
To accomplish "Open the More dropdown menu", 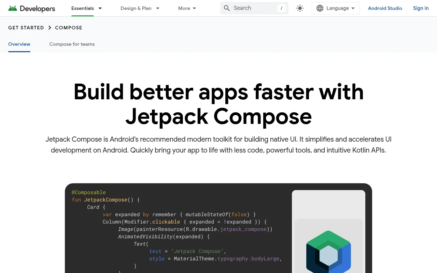I will click(187, 8).
